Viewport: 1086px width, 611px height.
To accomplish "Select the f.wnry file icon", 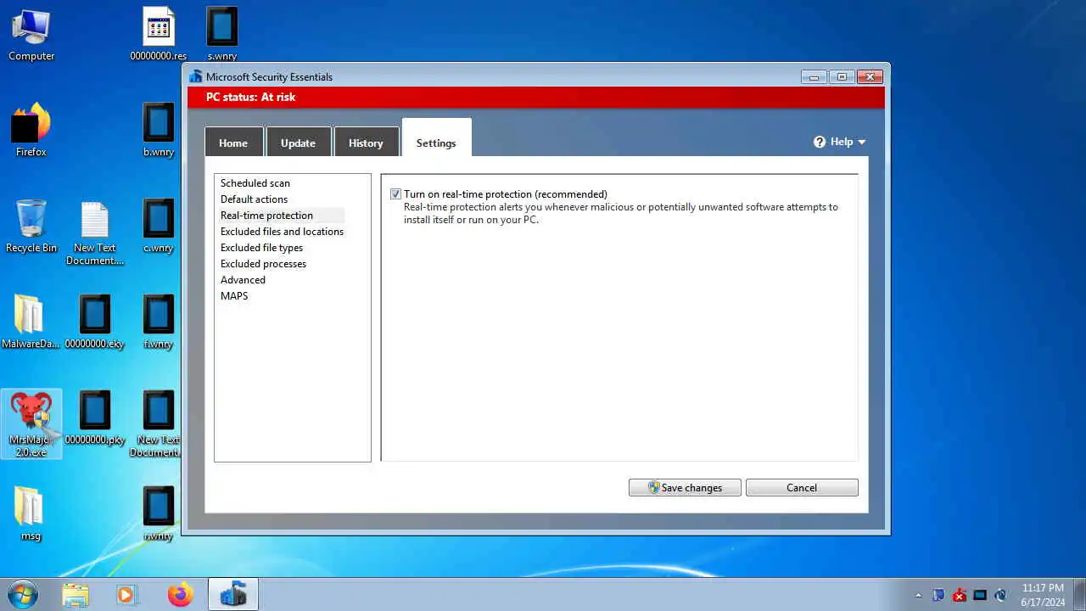I will pos(159,322).
